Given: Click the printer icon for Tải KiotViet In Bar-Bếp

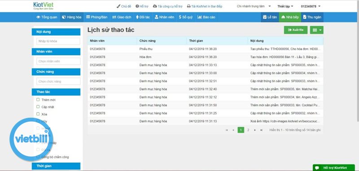Looking at the screenshot, I should [x=188, y=6].
